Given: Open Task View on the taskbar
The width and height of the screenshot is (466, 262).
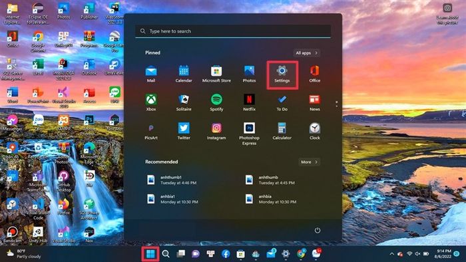Looking at the screenshot, I should click(180, 254).
